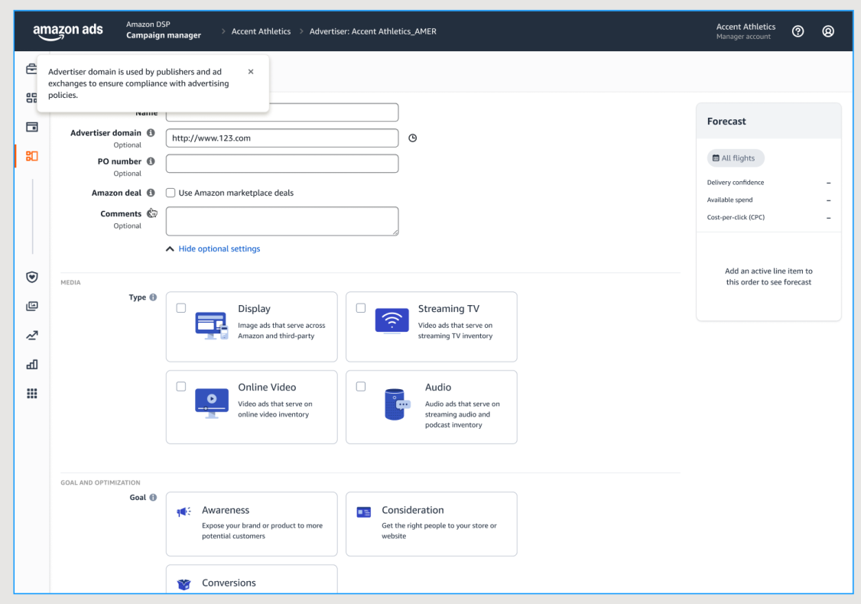Check the Display media type checkbox

181,308
